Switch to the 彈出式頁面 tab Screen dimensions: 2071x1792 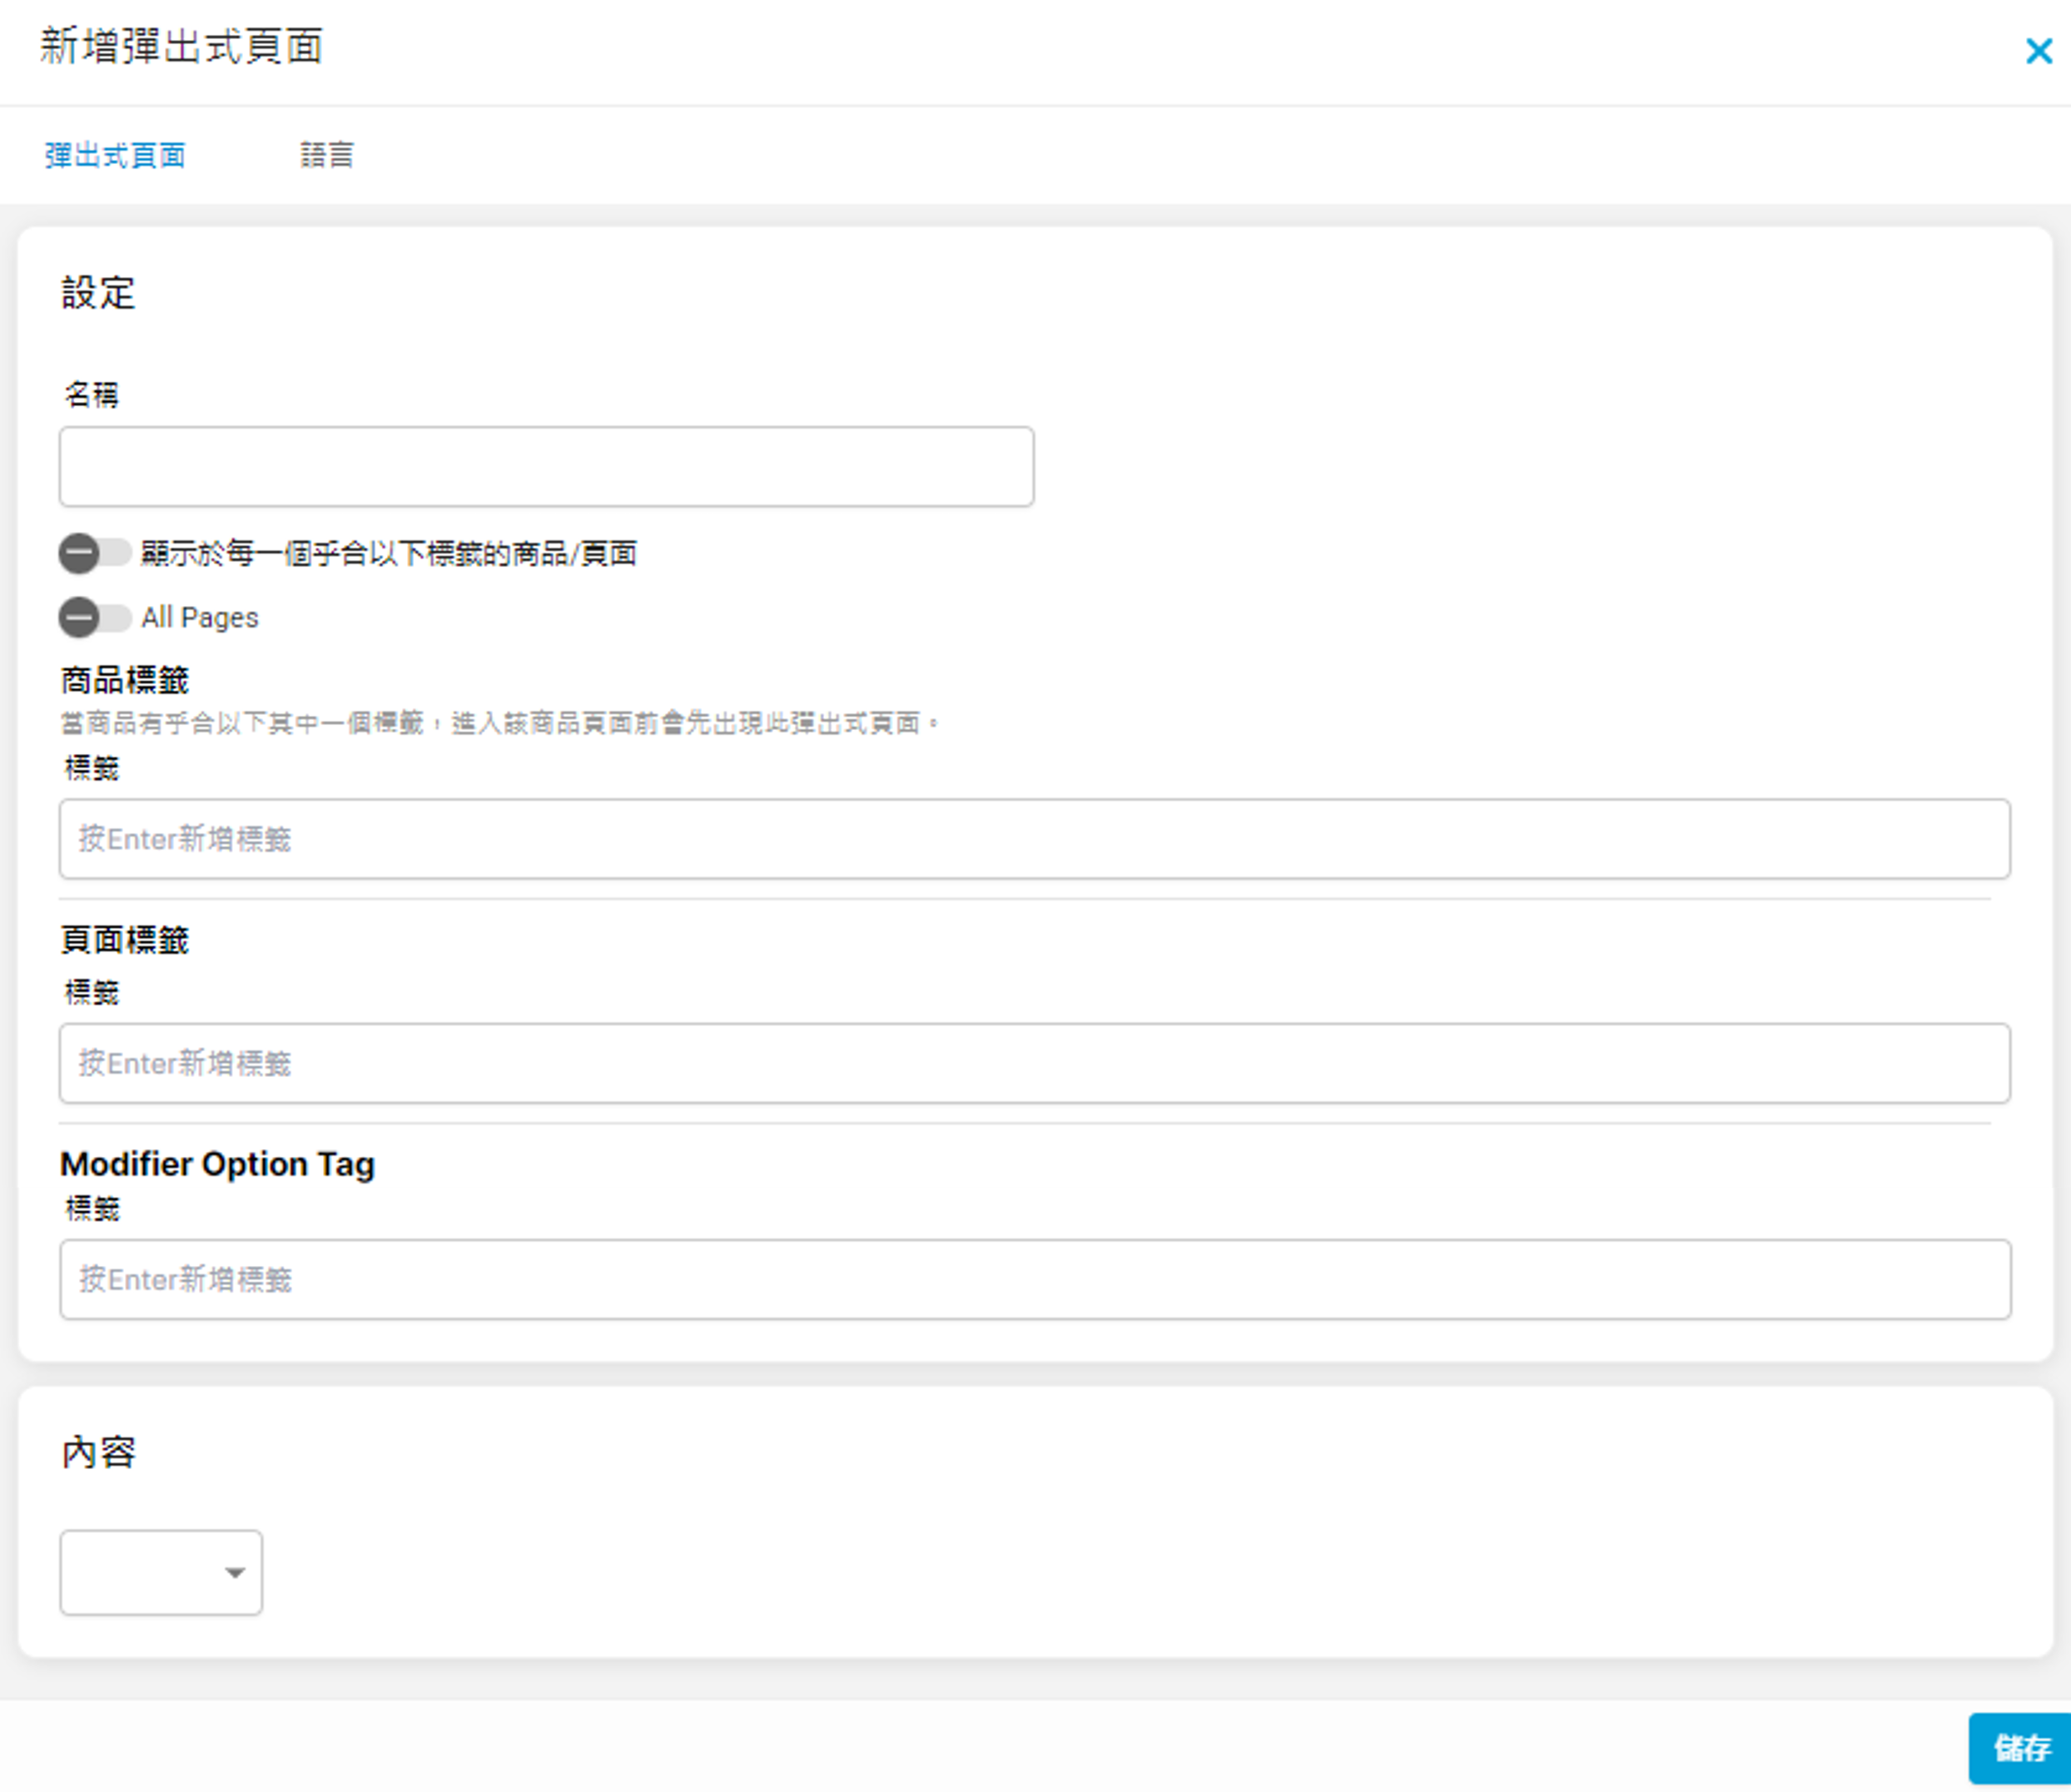tap(115, 156)
